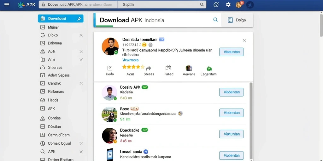Viewport: 323px width, 161px height.
Task: Click Vlodentan button for Acore
Action: (231, 113)
